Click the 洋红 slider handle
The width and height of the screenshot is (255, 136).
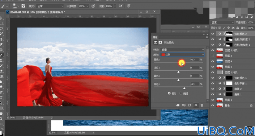click(x=178, y=72)
